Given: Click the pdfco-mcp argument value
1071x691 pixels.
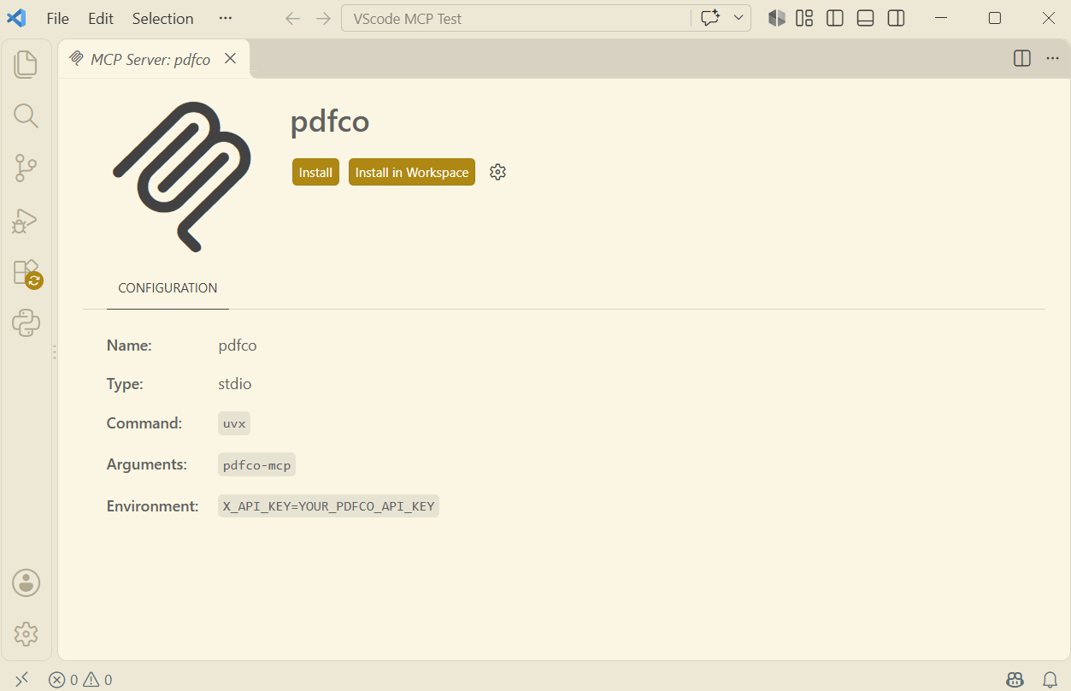Looking at the screenshot, I should (256, 465).
